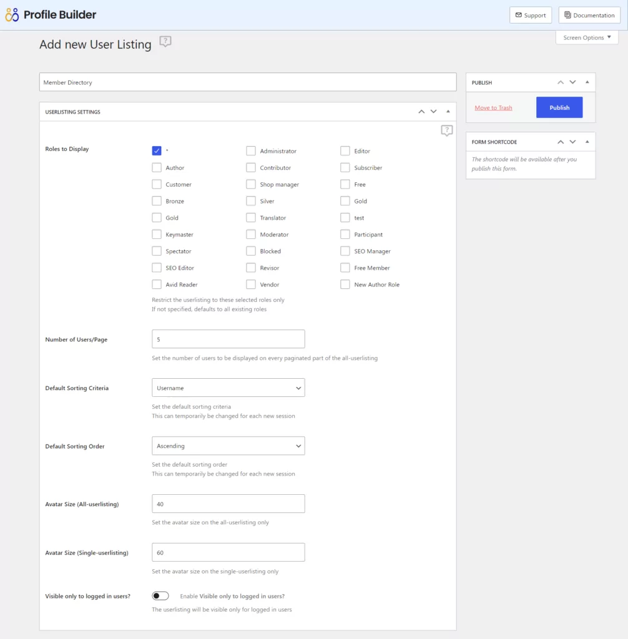Uncheck the asterisk all-roles checkbox
The height and width of the screenshot is (639, 628).
[157, 151]
